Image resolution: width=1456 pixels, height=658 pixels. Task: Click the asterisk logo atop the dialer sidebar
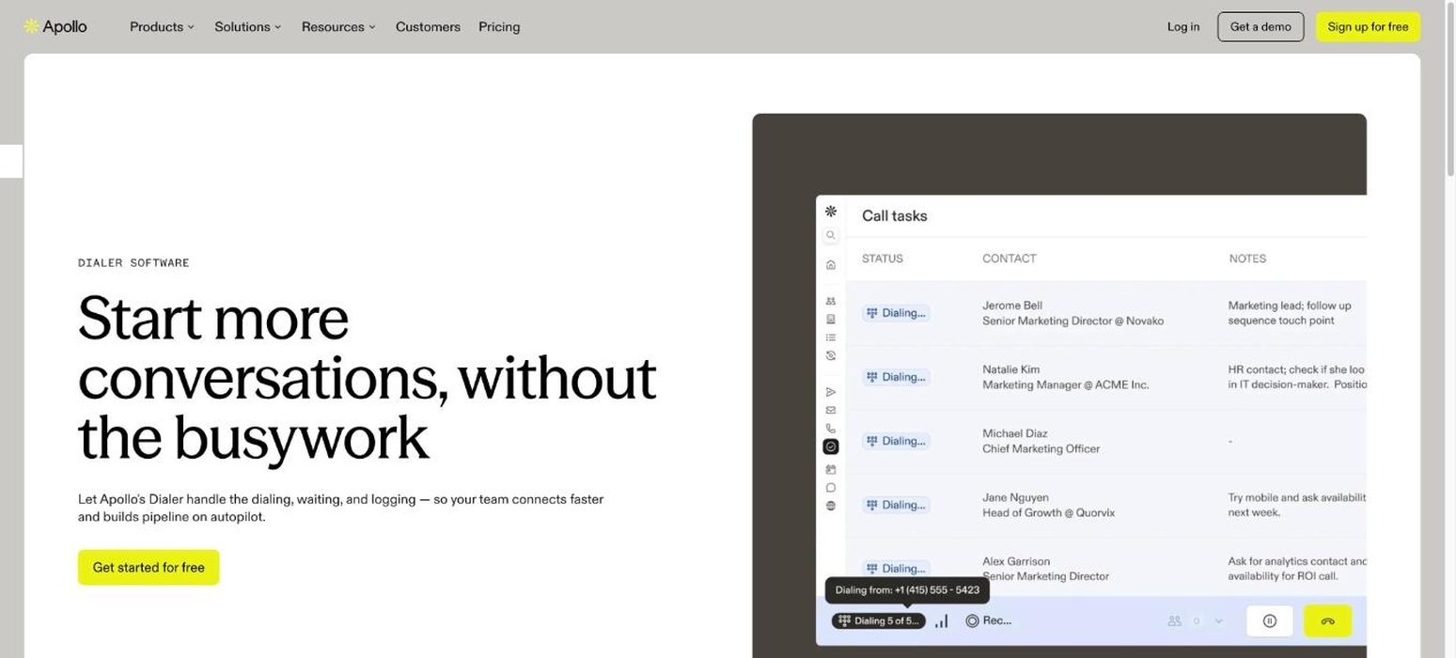(831, 211)
